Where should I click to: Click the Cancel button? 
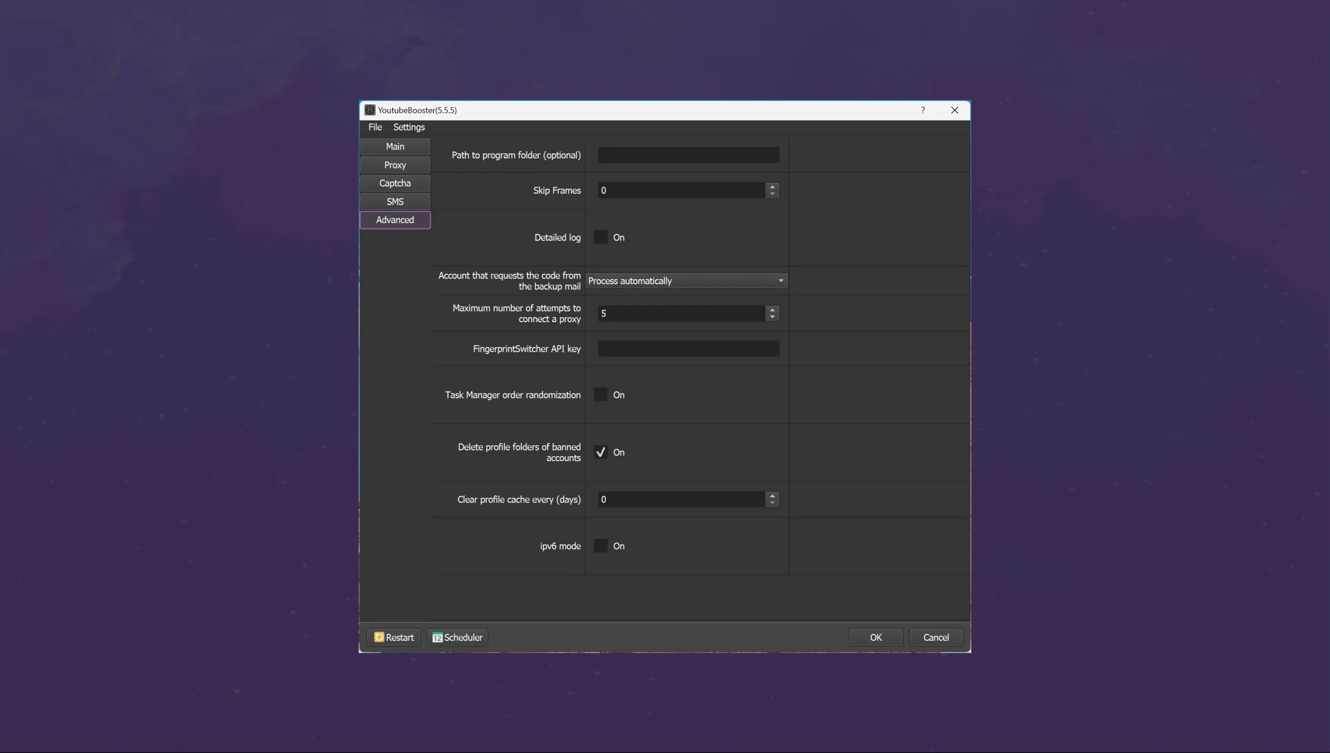point(936,638)
